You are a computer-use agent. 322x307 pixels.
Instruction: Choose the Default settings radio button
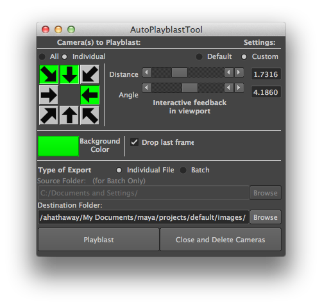click(x=199, y=57)
